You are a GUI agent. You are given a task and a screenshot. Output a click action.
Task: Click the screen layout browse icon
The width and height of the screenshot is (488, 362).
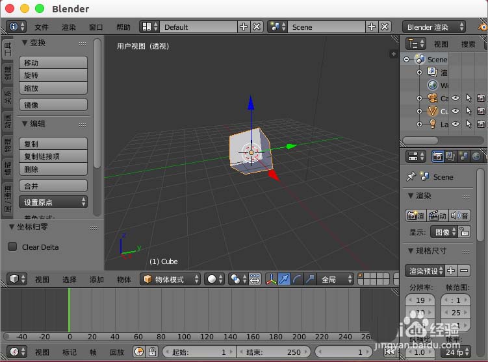(x=149, y=27)
